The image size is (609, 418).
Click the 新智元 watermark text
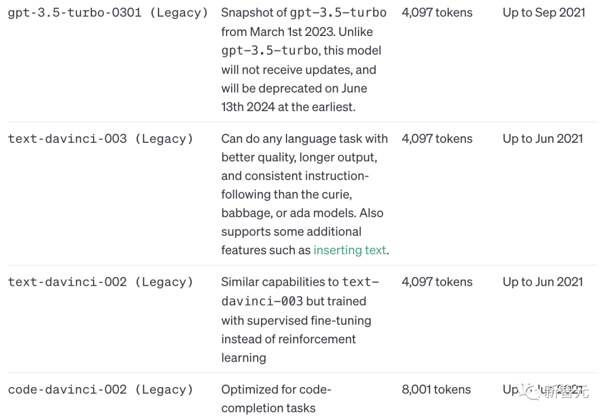coord(566,392)
